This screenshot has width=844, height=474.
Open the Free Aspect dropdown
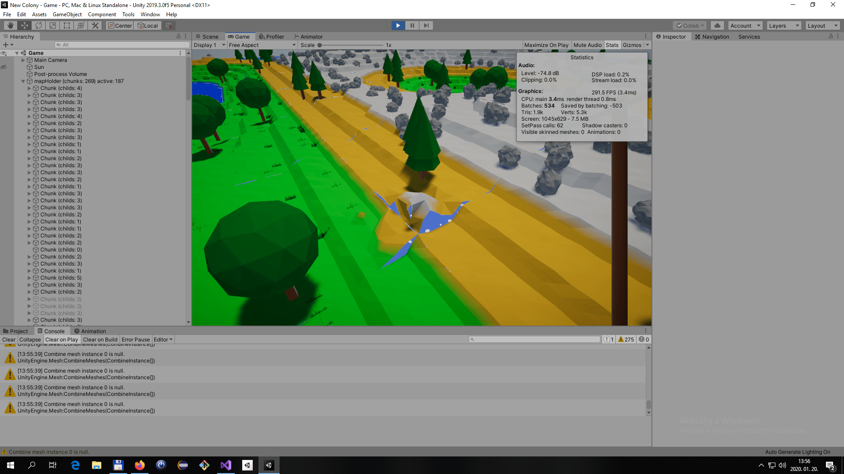coord(262,45)
